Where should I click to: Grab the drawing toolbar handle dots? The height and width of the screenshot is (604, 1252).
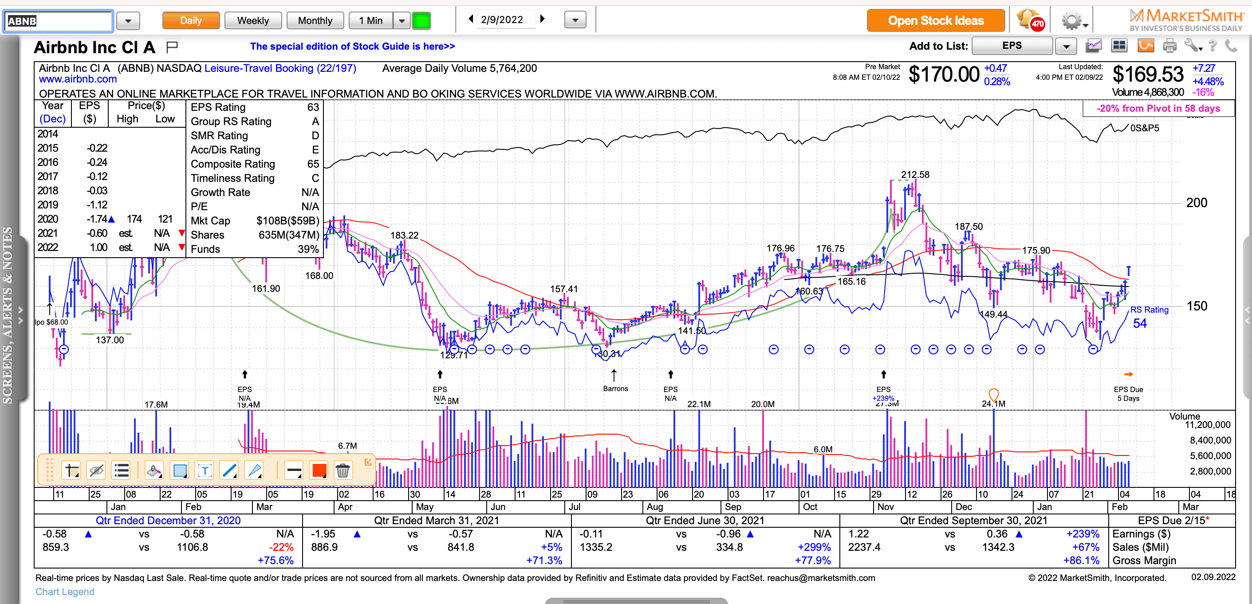click(x=49, y=470)
